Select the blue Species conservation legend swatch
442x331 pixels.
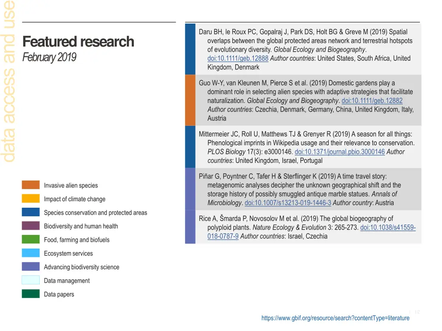click(31, 212)
